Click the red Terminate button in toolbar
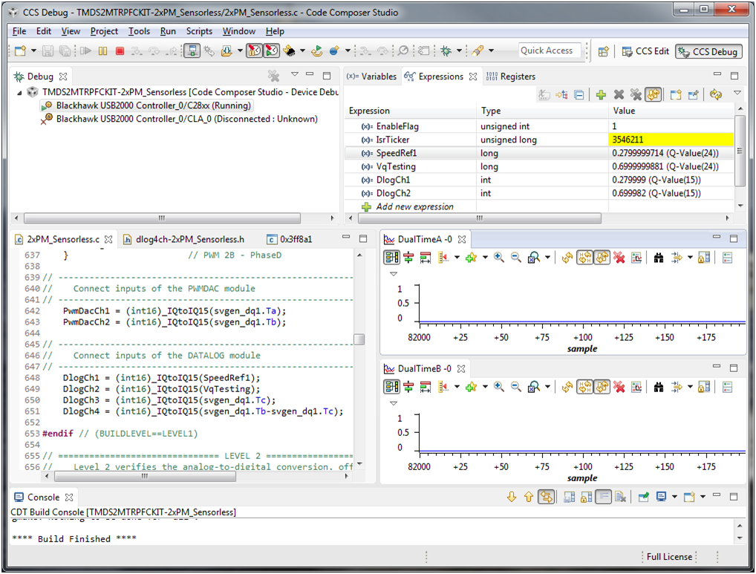 pos(120,50)
